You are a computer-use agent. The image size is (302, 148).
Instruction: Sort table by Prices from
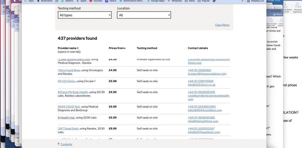click(117, 48)
